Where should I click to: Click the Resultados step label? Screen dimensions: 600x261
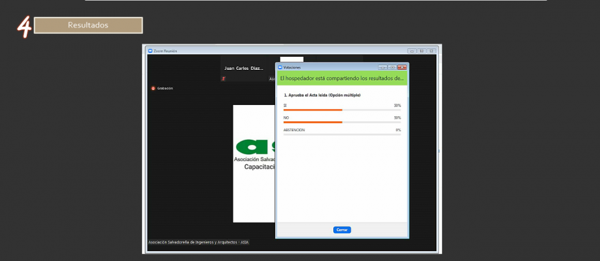pos(88,25)
